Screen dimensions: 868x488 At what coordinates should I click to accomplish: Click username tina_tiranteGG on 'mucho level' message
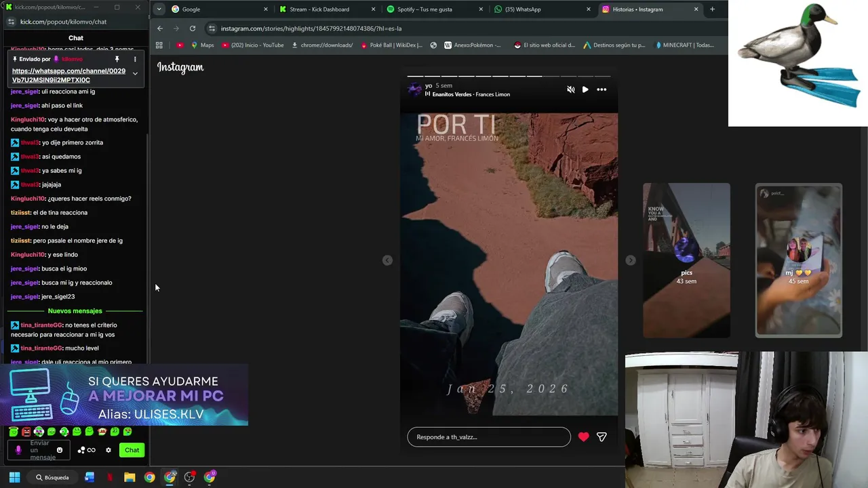tap(41, 348)
